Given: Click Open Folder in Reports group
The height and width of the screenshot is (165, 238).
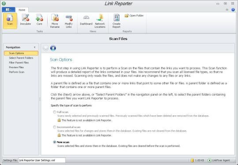Looking at the screenshot, I should [134, 15].
